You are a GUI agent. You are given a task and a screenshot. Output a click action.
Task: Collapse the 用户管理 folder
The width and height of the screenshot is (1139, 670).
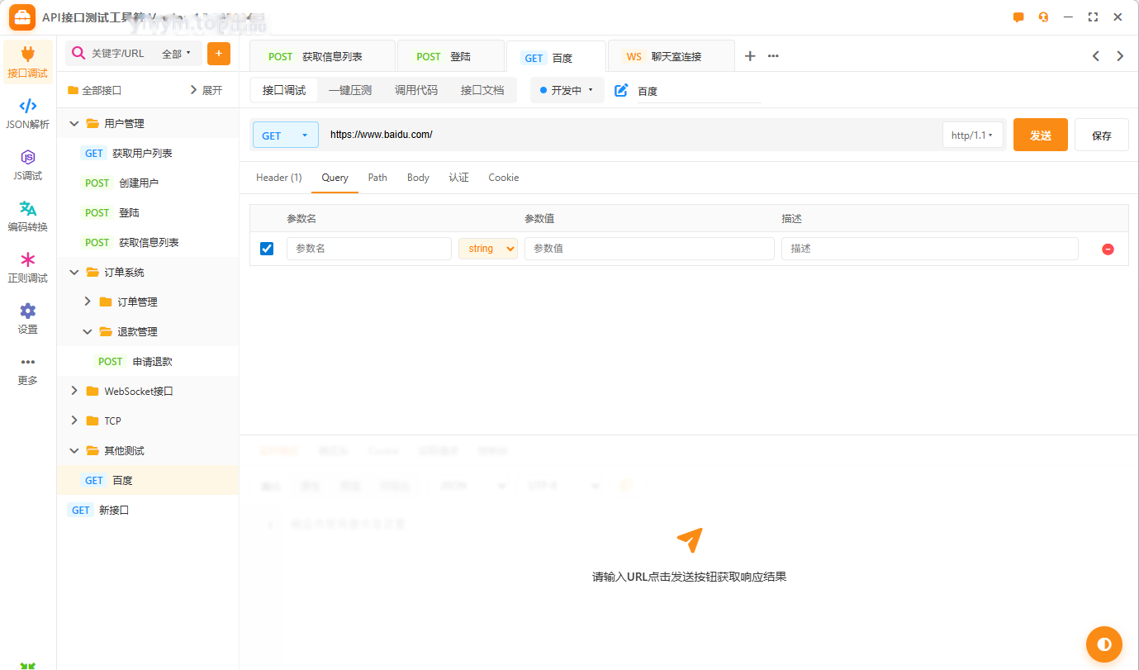[x=74, y=123]
